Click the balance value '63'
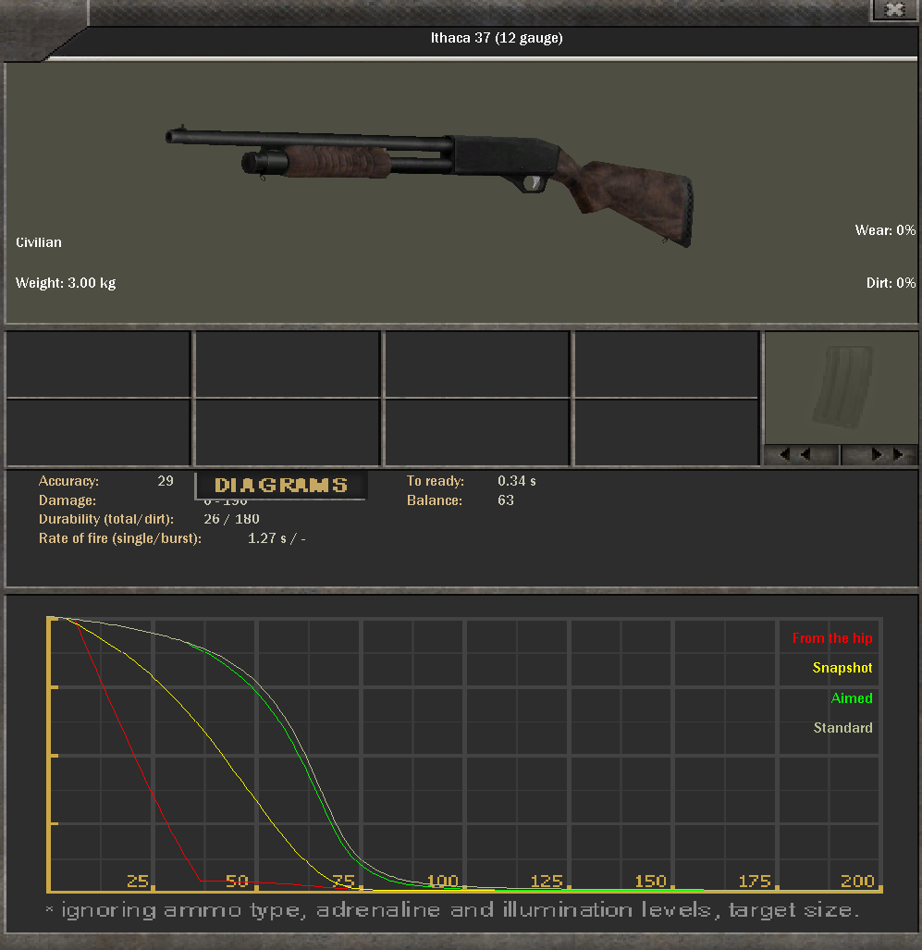This screenshot has height=950, width=922. [506, 500]
